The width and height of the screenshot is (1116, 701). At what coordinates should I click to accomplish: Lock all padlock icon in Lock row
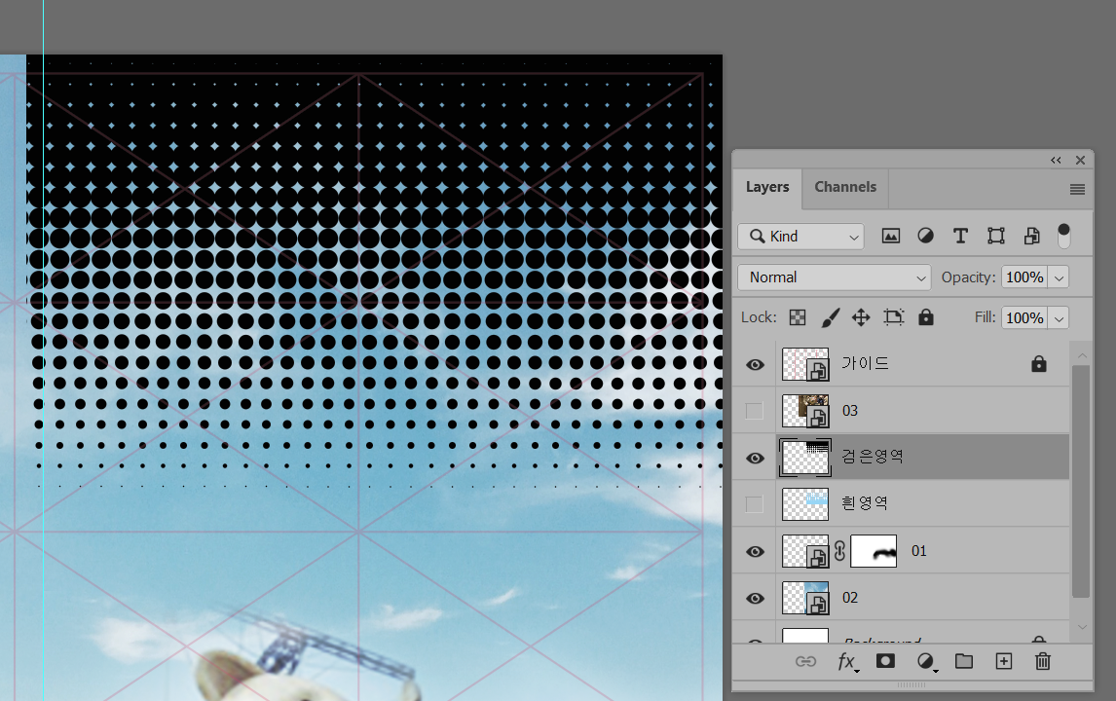coord(925,317)
